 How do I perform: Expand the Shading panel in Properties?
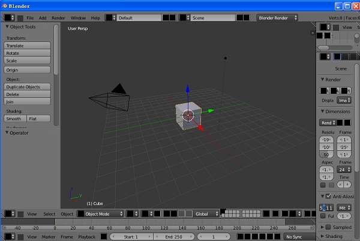coord(322,236)
